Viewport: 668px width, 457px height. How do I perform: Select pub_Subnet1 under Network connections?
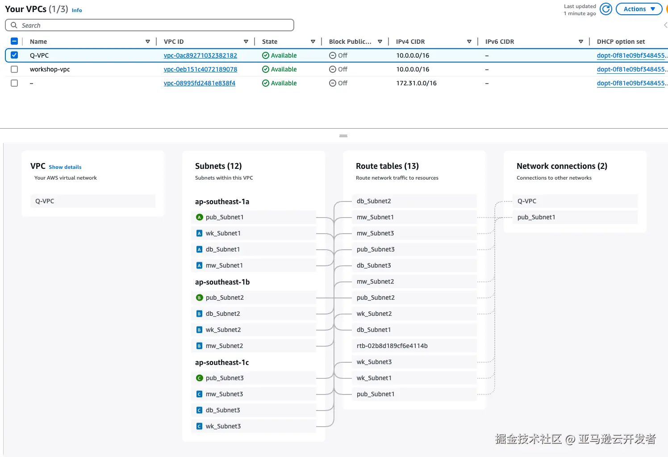(x=575, y=217)
